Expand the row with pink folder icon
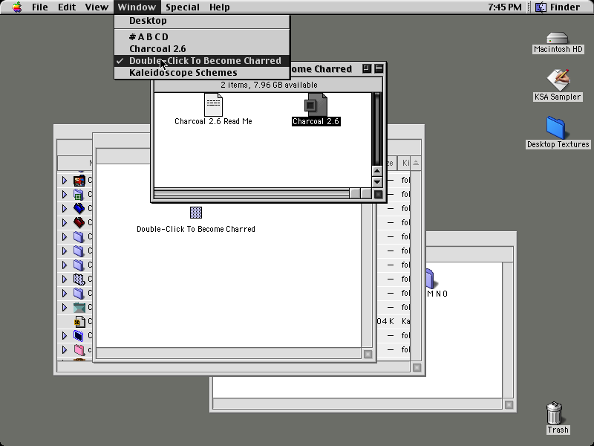The height and width of the screenshot is (446, 594). pos(65,349)
